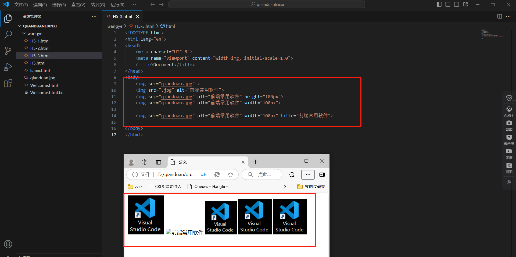Expand more browser favorites bar items chevron
The height and width of the screenshot is (257, 516).
coord(285,187)
